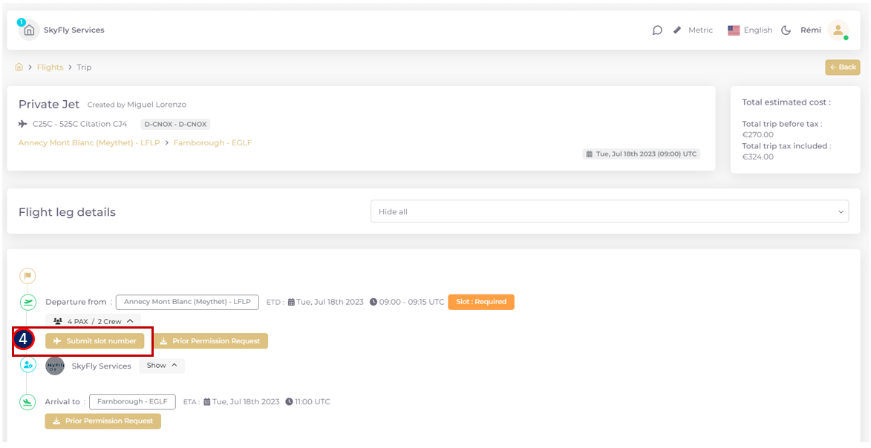
Task: Open the chat messages icon
Action: [657, 30]
